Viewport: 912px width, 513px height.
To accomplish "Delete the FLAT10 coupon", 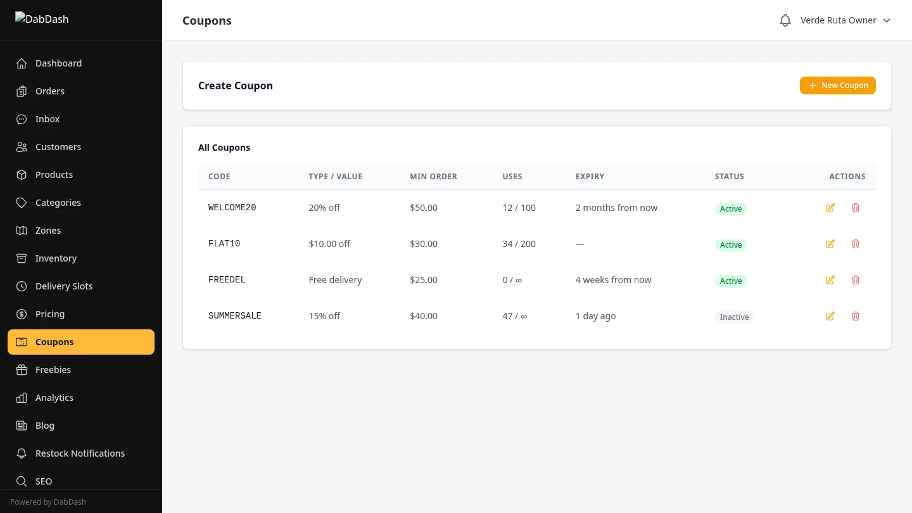I will pyautogui.click(x=856, y=243).
